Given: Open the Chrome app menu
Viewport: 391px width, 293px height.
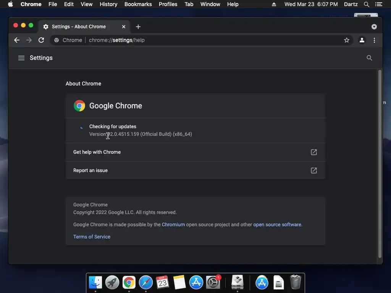Looking at the screenshot, I should (x=31, y=4).
